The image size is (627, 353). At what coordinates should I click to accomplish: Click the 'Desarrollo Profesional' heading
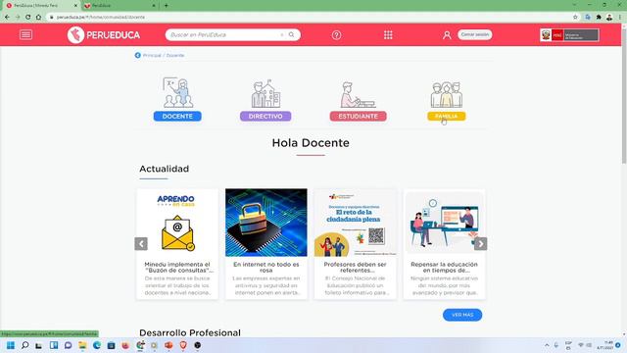click(190, 332)
